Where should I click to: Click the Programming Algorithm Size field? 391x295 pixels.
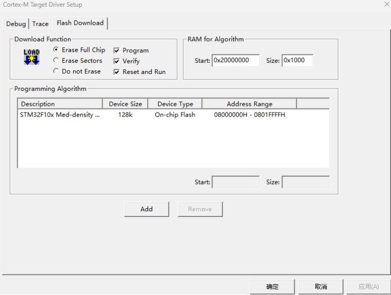tap(306, 182)
